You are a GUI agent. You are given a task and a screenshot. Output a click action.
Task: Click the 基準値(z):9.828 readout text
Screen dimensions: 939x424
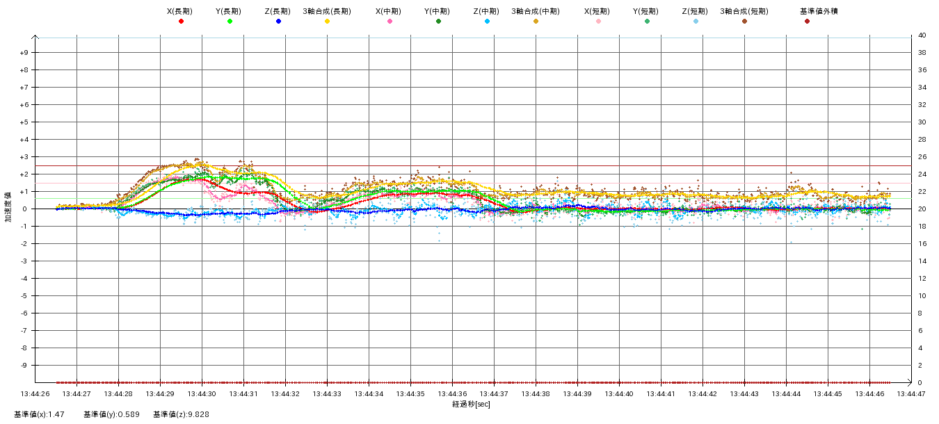tap(181, 414)
